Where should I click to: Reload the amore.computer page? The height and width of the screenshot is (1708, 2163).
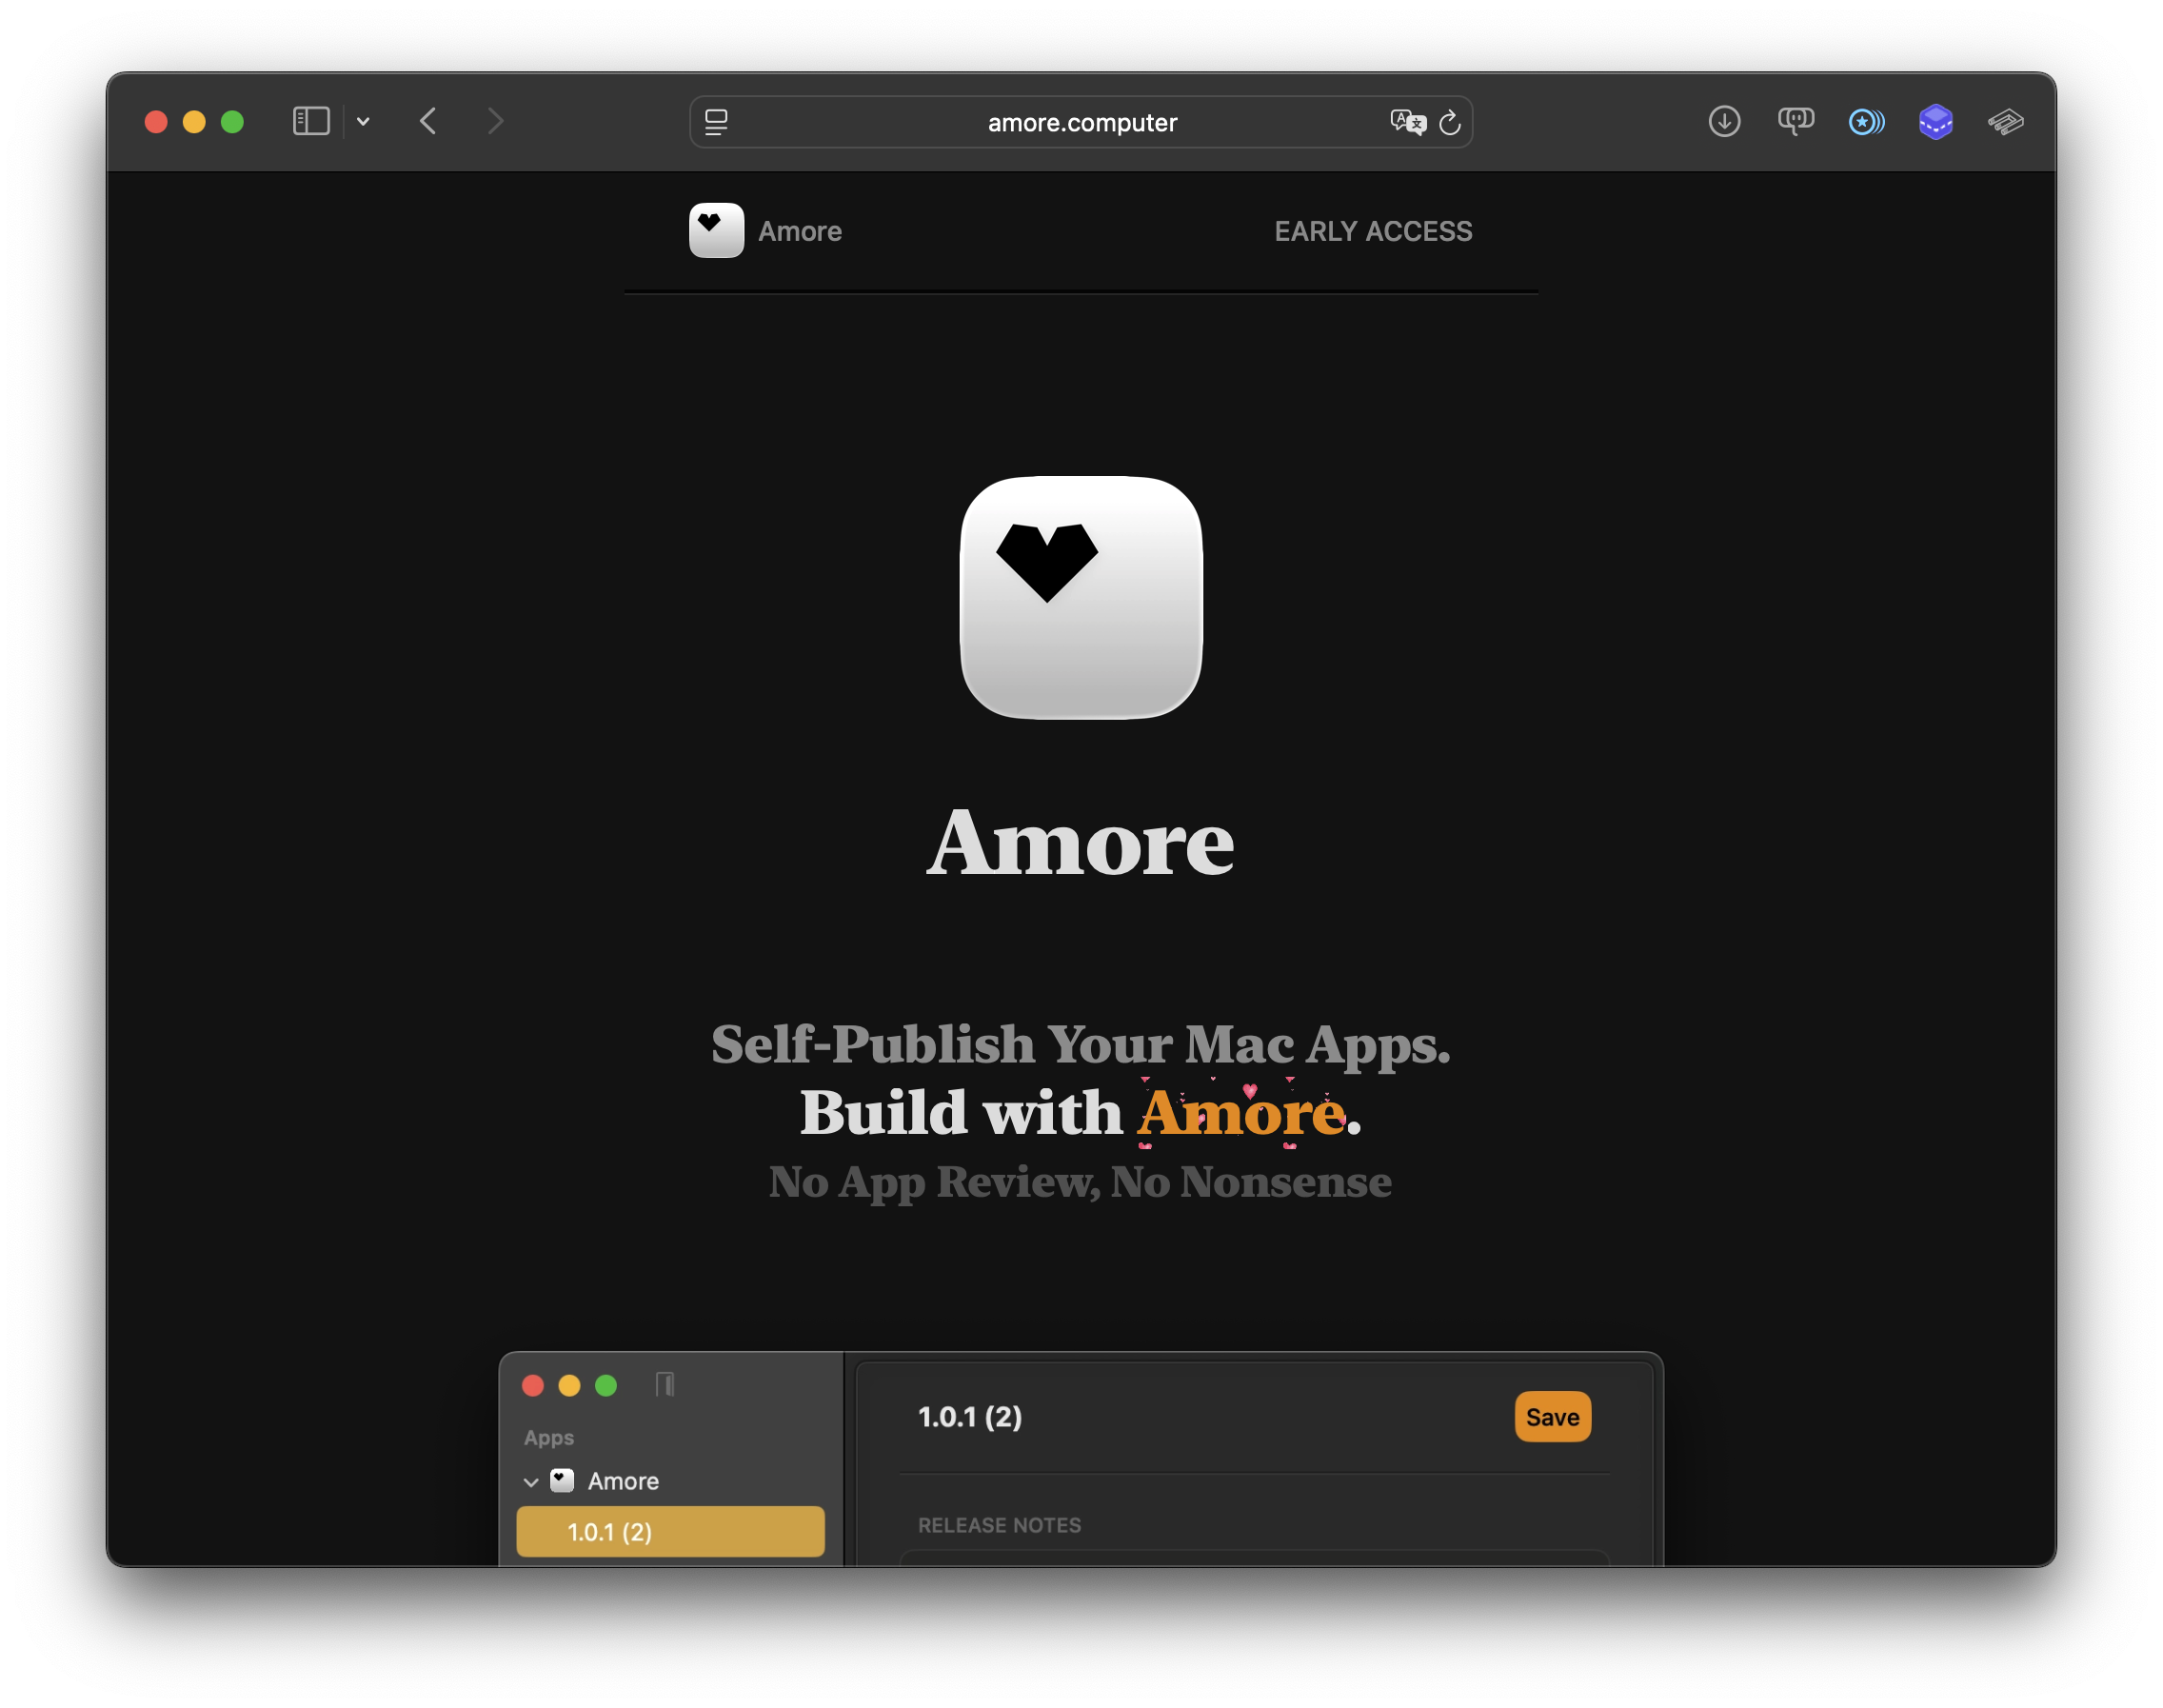(1450, 123)
